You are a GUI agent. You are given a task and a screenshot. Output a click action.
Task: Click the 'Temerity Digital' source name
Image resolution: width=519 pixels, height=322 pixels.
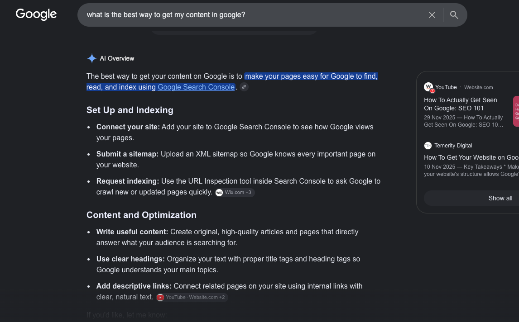coord(453,146)
